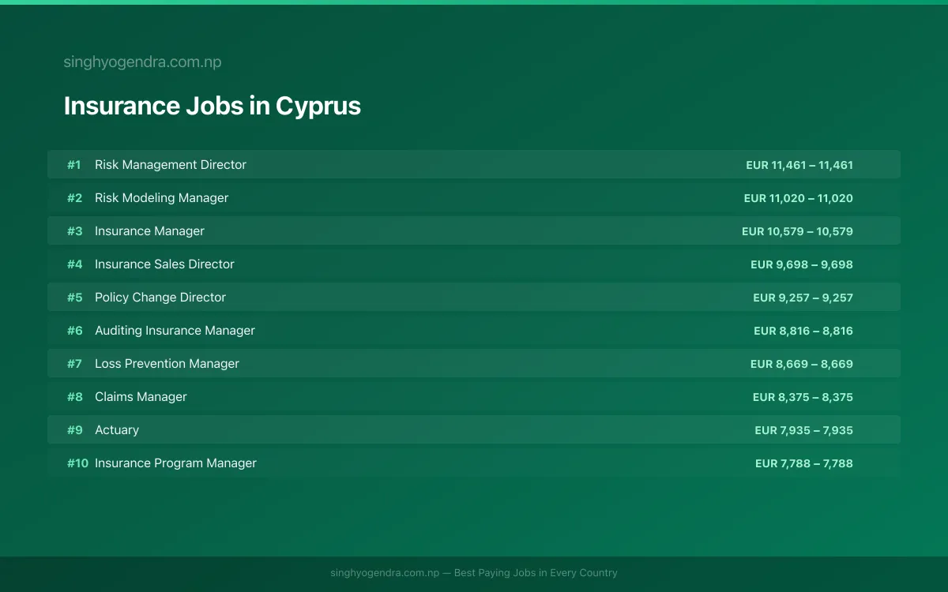Click salary EUR 9,698 – 9,698

[x=802, y=264]
